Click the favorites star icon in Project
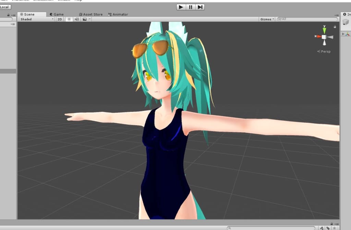The image size is (351, 230). (334, 228)
